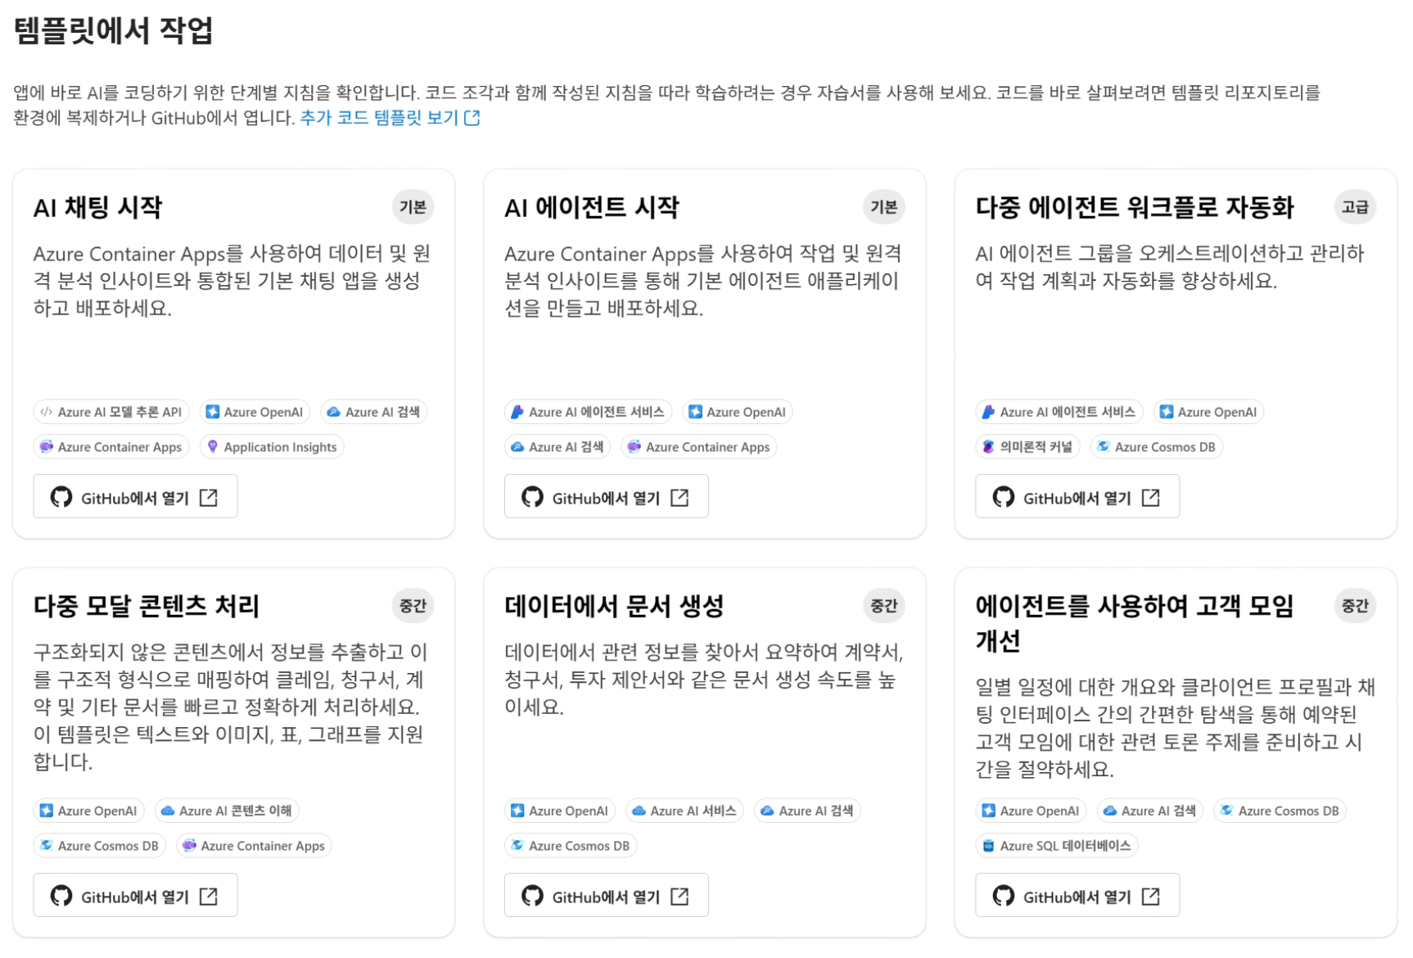
Task: Open 다중 모달 콘텐츠 처리 in GitHub
Action: coord(135,896)
